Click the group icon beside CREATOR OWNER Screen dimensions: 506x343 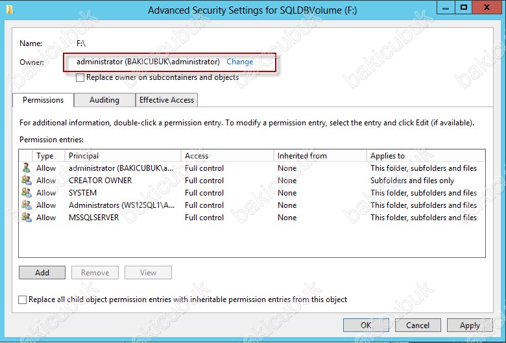click(26, 181)
